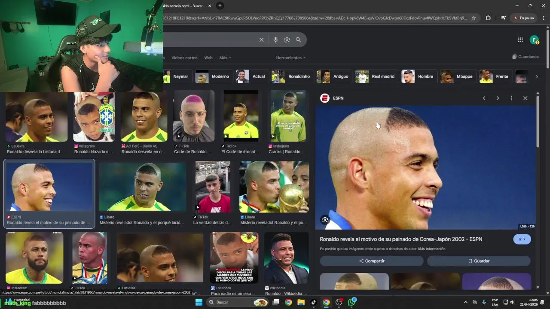Open Google Lens image search icon
550x309 pixels.
coord(287,40)
